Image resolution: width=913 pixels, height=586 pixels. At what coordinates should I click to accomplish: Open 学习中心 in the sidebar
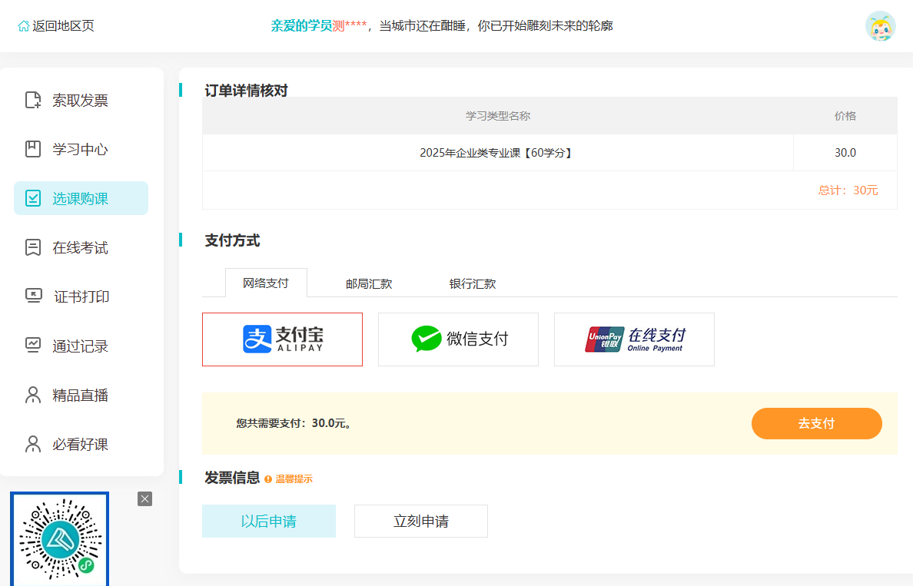(81, 149)
